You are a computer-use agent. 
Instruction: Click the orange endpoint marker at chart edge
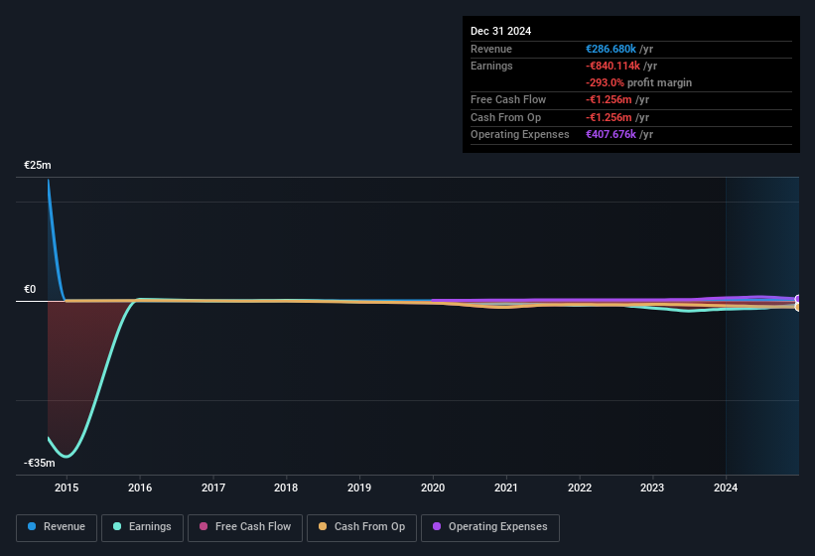(x=797, y=307)
